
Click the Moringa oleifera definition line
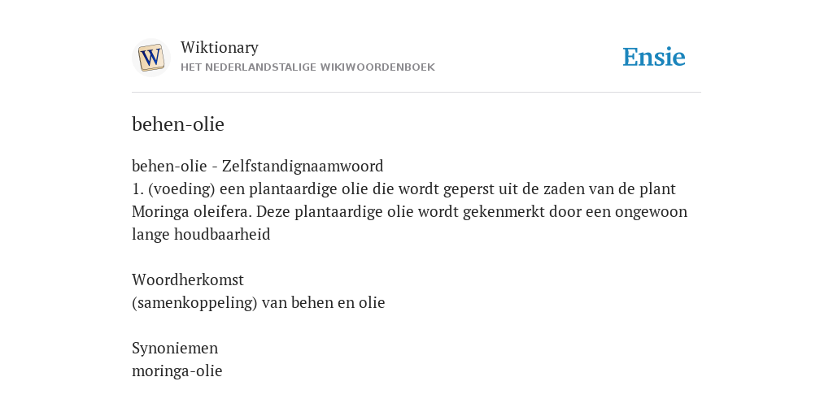pos(410,212)
